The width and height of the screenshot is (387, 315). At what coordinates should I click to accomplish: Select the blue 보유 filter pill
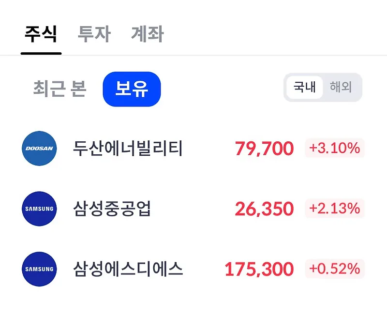pos(132,89)
